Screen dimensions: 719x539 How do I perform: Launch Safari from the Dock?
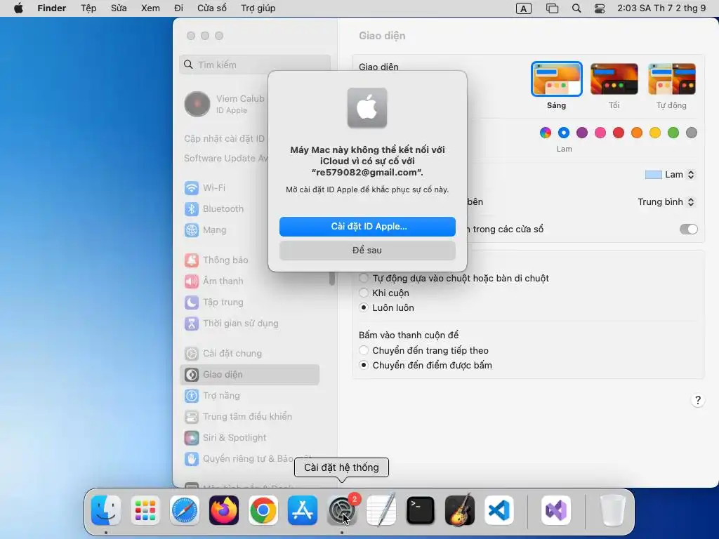click(x=185, y=511)
